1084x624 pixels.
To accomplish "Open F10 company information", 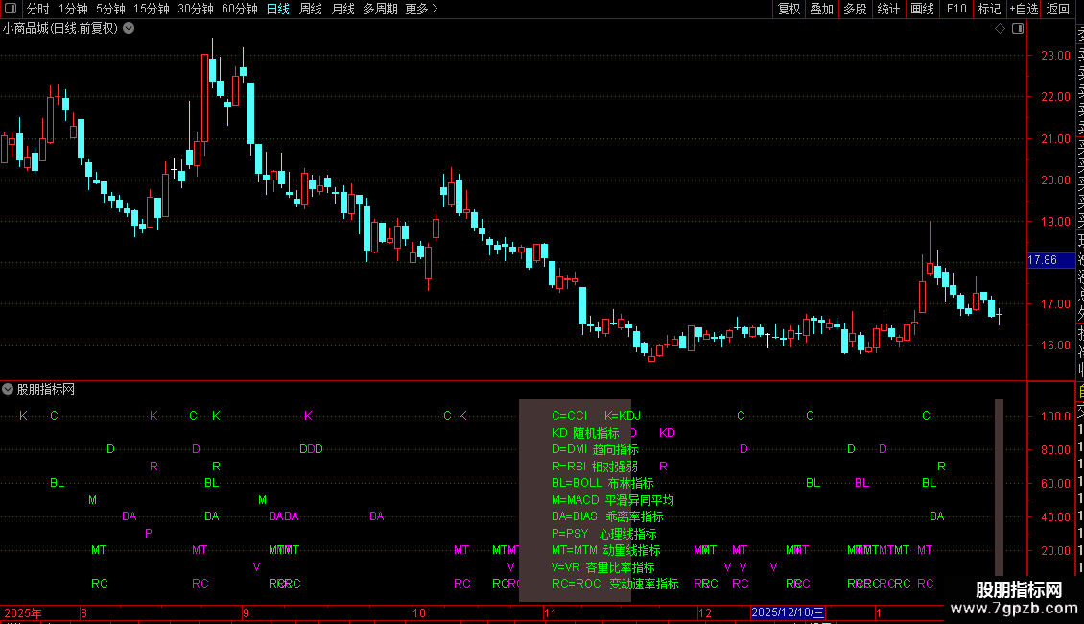I will point(956,9).
